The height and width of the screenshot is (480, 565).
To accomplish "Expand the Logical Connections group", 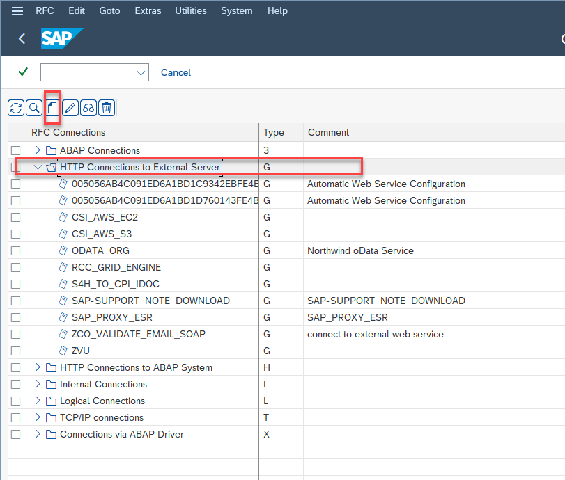I will coord(37,401).
